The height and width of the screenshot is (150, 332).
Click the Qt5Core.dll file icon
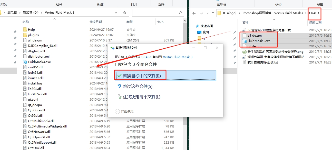pyautogui.click(x=25, y=110)
